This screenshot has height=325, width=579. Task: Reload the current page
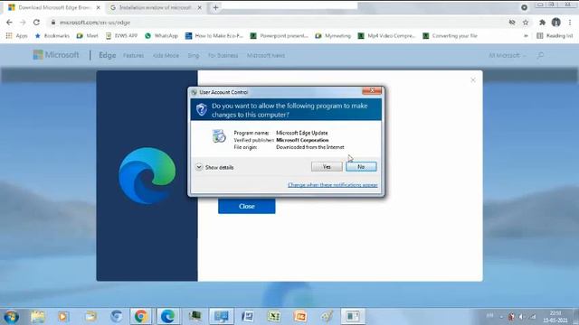click(x=36, y=23)
